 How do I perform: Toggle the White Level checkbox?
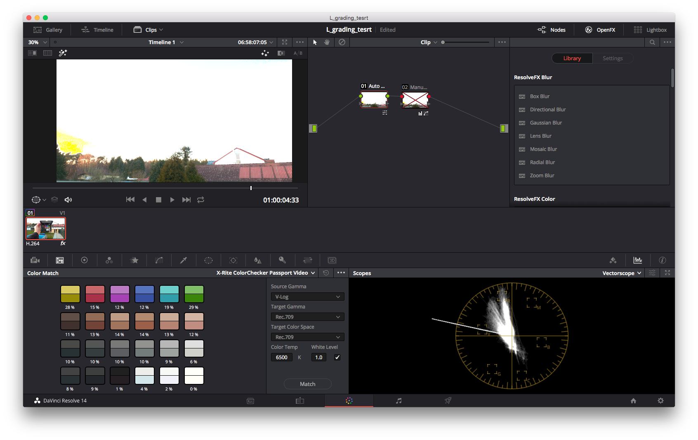point(337,357)
